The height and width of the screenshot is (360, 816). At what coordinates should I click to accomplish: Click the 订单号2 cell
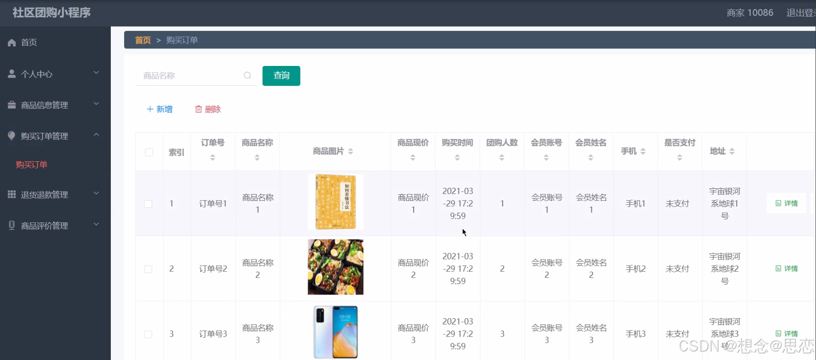pyautogui.click(x=213, y=268)
